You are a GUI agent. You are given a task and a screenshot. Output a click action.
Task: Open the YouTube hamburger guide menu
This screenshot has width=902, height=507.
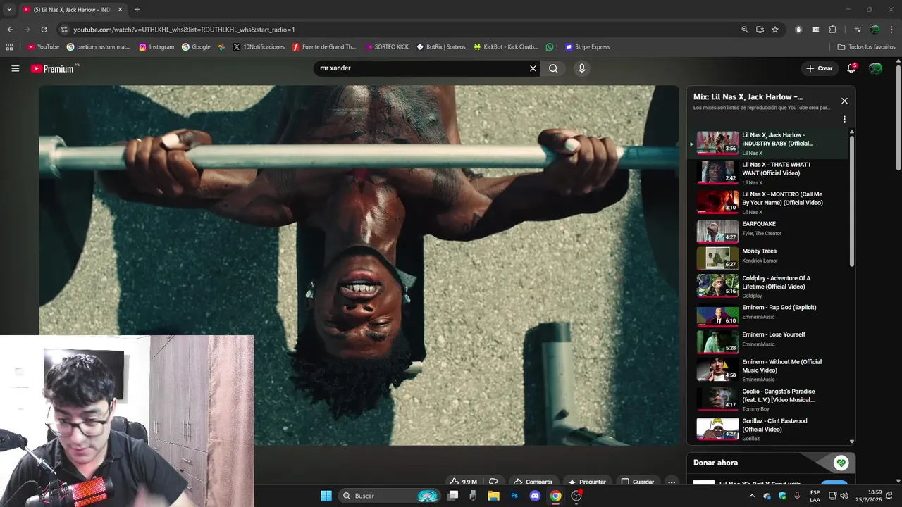(x=15, y=68)
